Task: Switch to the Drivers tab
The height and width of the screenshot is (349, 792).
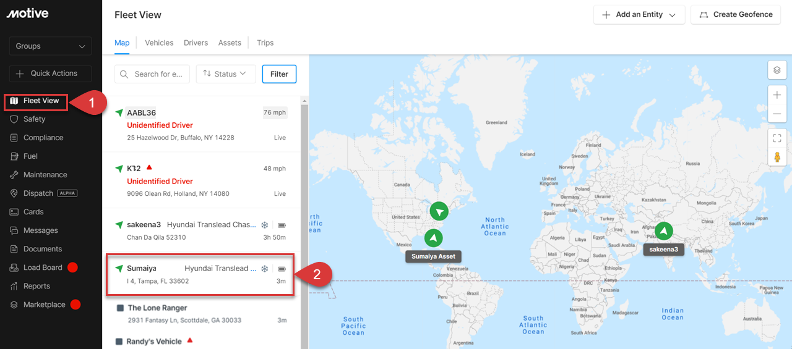Action: [x=196, y=43]
